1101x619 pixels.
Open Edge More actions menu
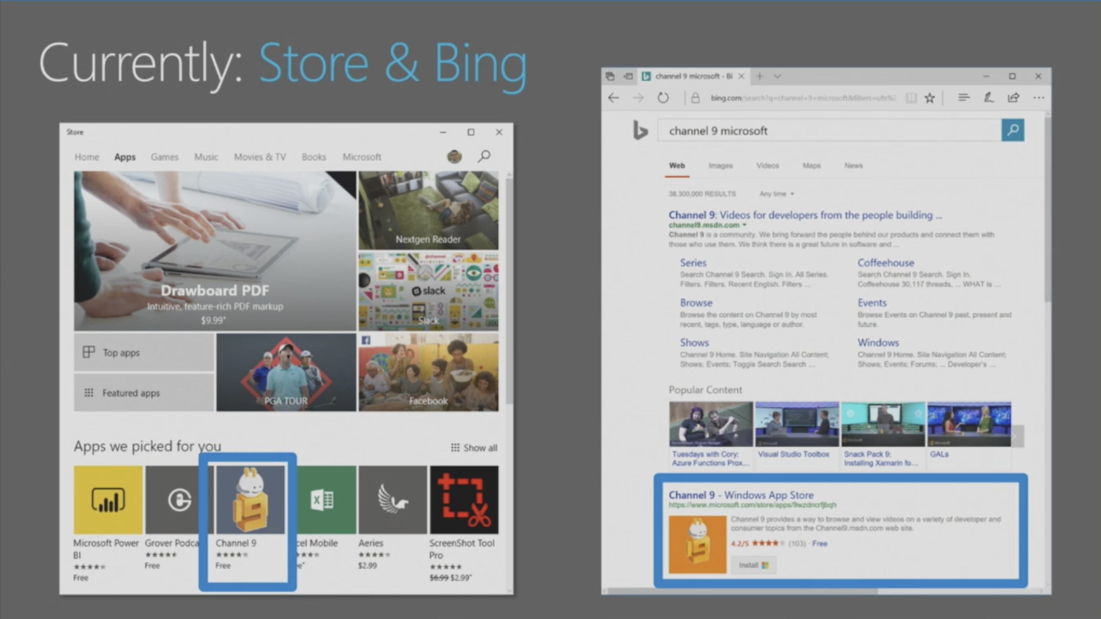(x=1038, y=98)
